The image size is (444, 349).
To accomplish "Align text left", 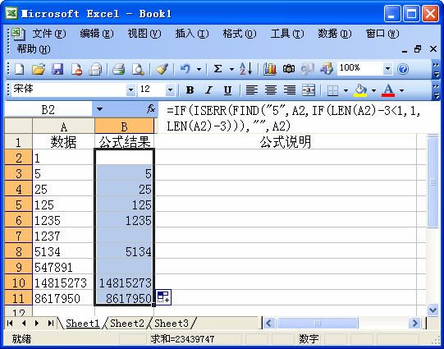I will (x=251, y=90).
